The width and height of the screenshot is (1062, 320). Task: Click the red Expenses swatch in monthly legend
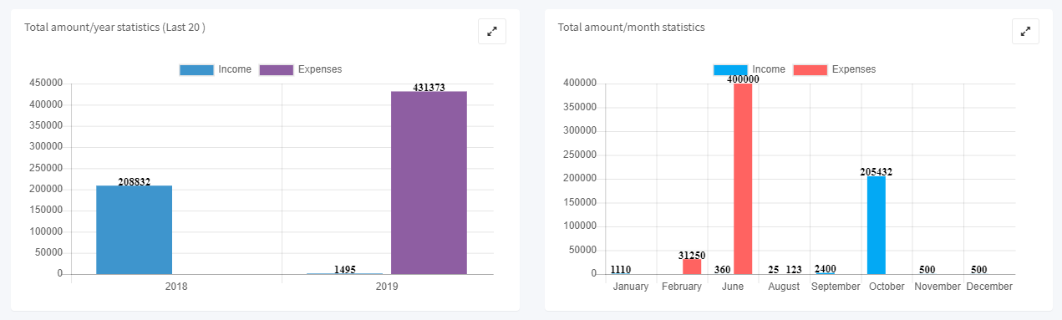tap(810, 69)
